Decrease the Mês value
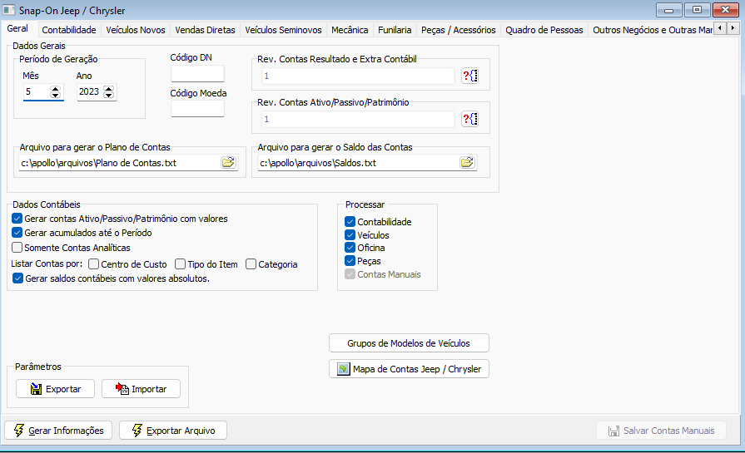Image resolution: width=745 pixels, height=453 pixels. (x=56, y=95)
